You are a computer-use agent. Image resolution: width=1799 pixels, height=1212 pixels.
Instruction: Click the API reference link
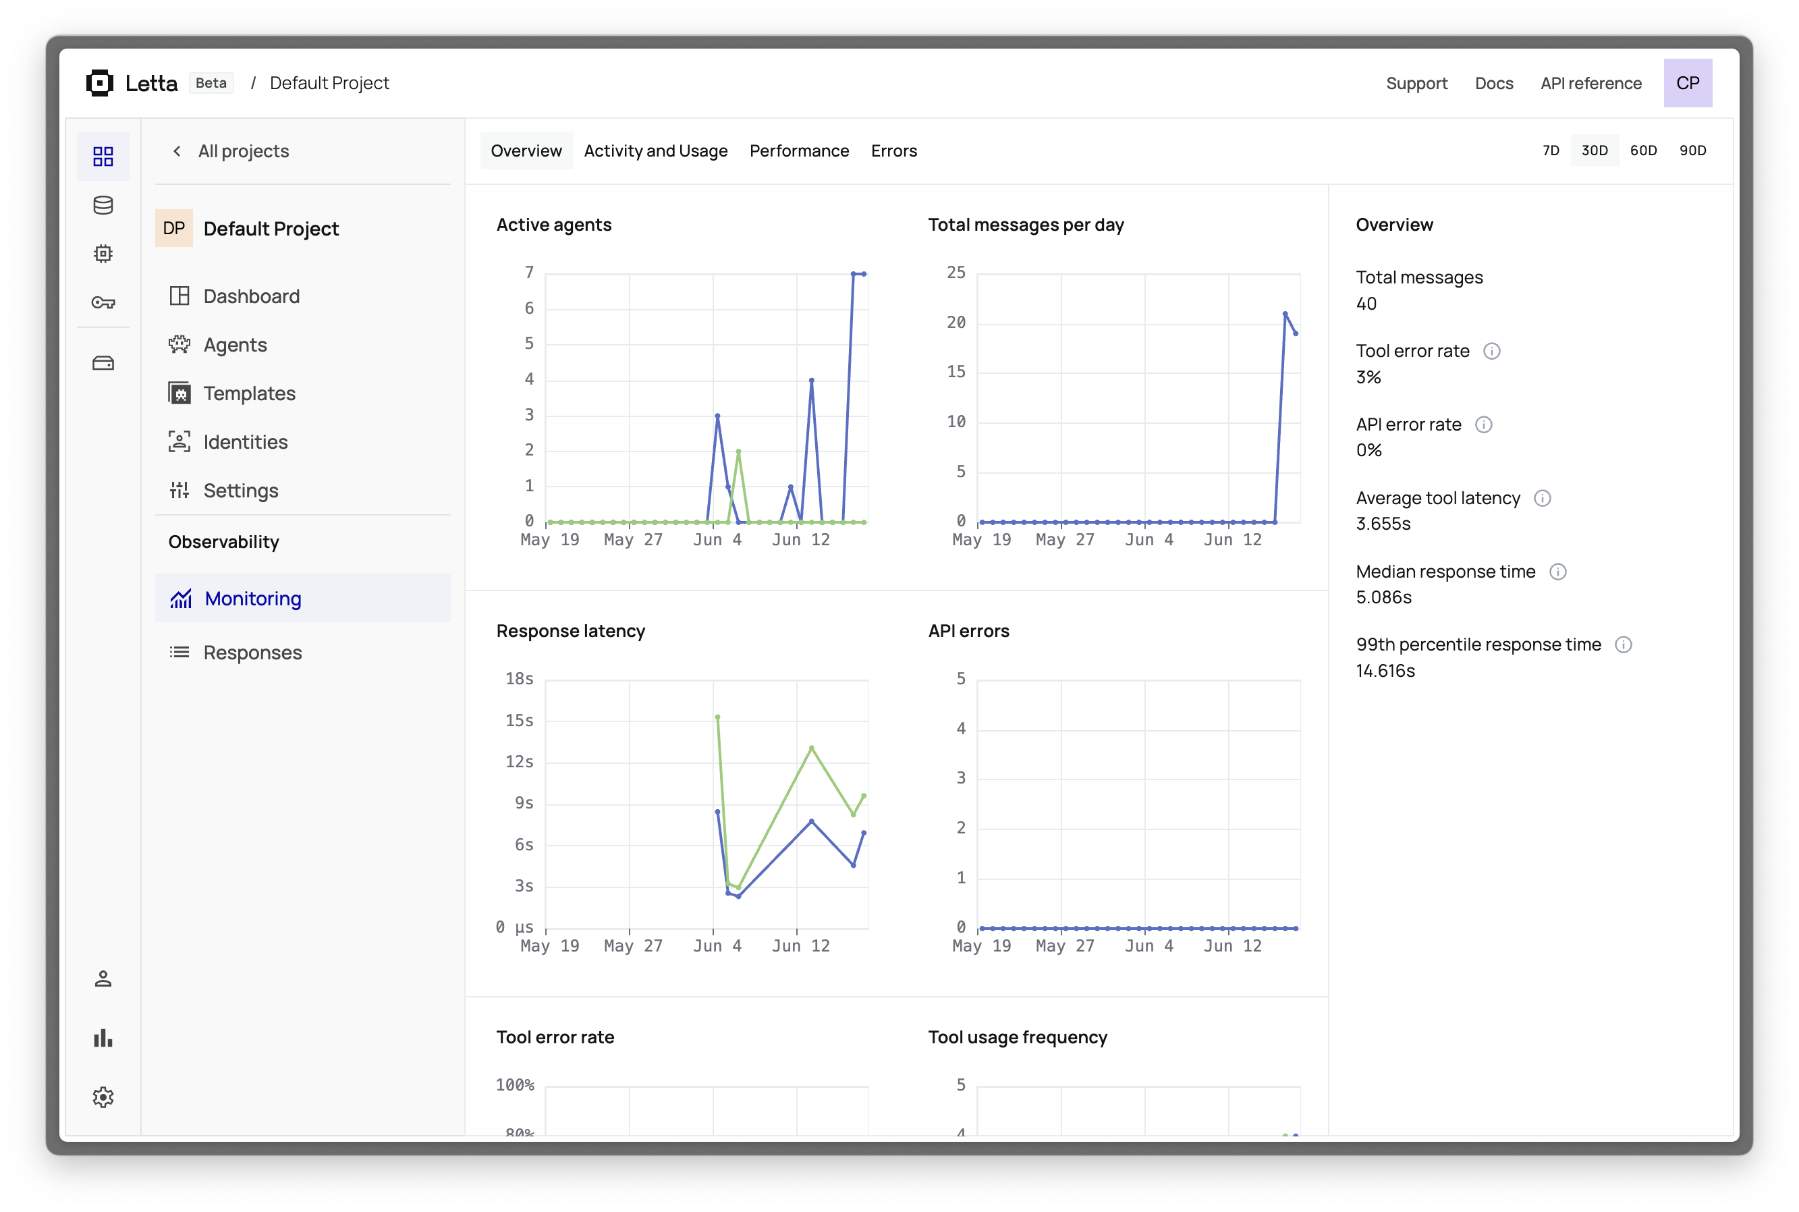point(1590,84)
